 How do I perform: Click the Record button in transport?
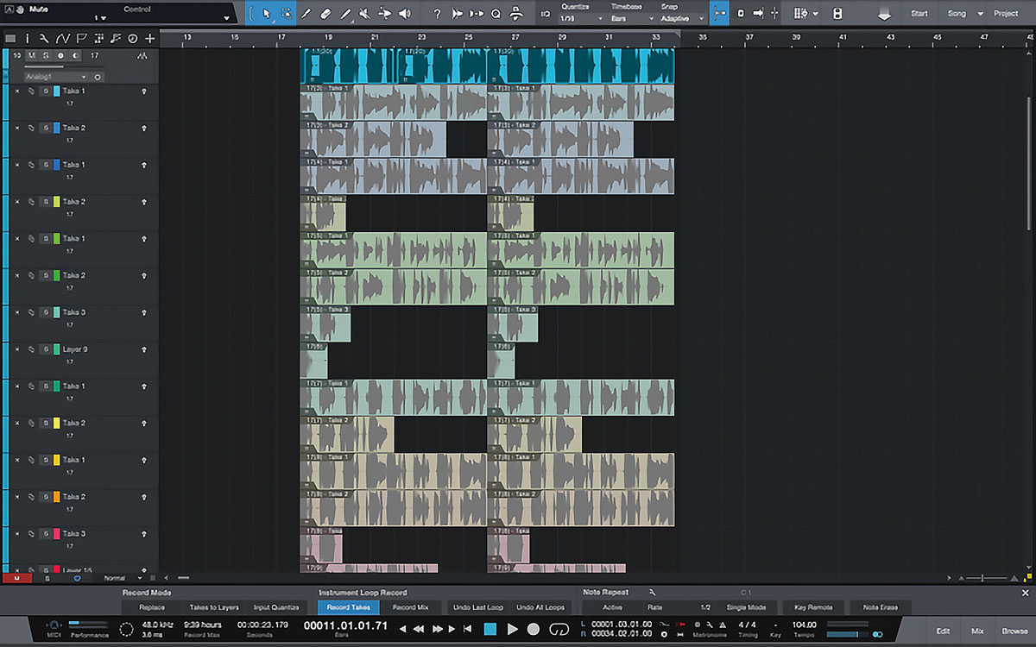534,629
